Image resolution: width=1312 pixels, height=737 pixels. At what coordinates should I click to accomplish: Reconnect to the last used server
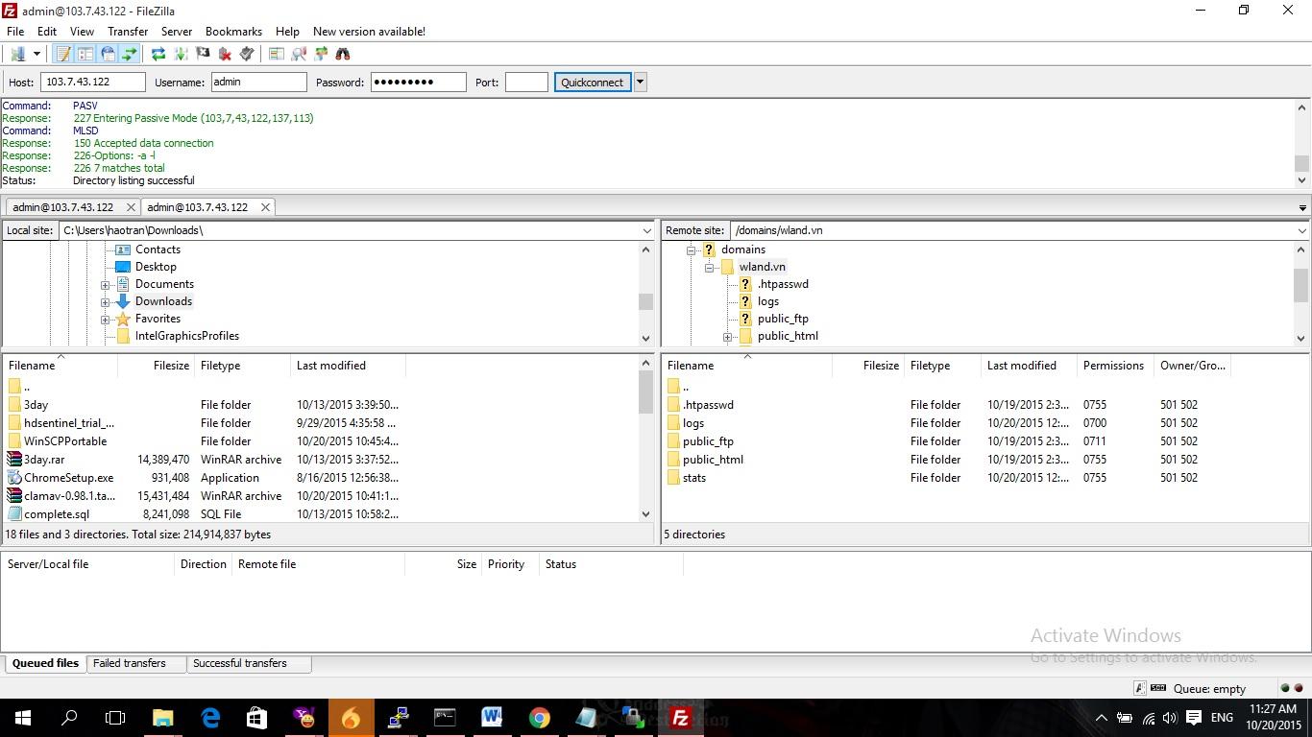[x=247, y=54]
